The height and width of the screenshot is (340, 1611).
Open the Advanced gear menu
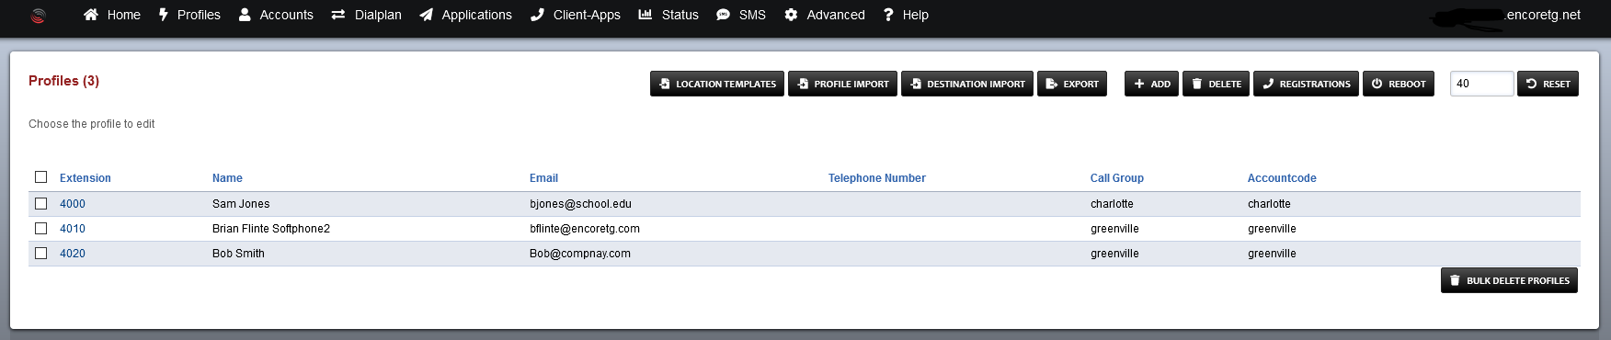click(824, 15)
